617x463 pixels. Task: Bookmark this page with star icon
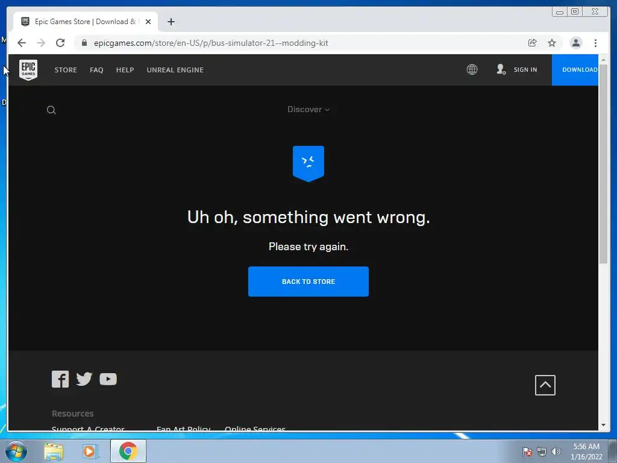[x=552, y=43]
